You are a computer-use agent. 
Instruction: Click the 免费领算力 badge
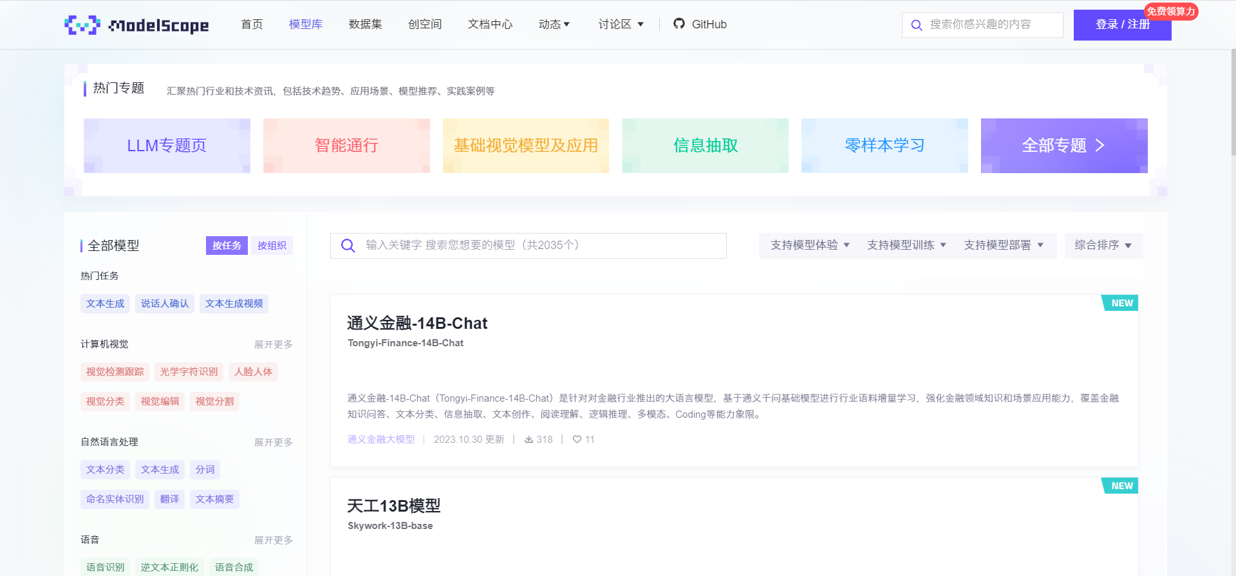tap(1170, 11)
